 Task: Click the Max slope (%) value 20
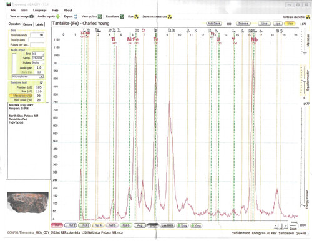(39, 96)
